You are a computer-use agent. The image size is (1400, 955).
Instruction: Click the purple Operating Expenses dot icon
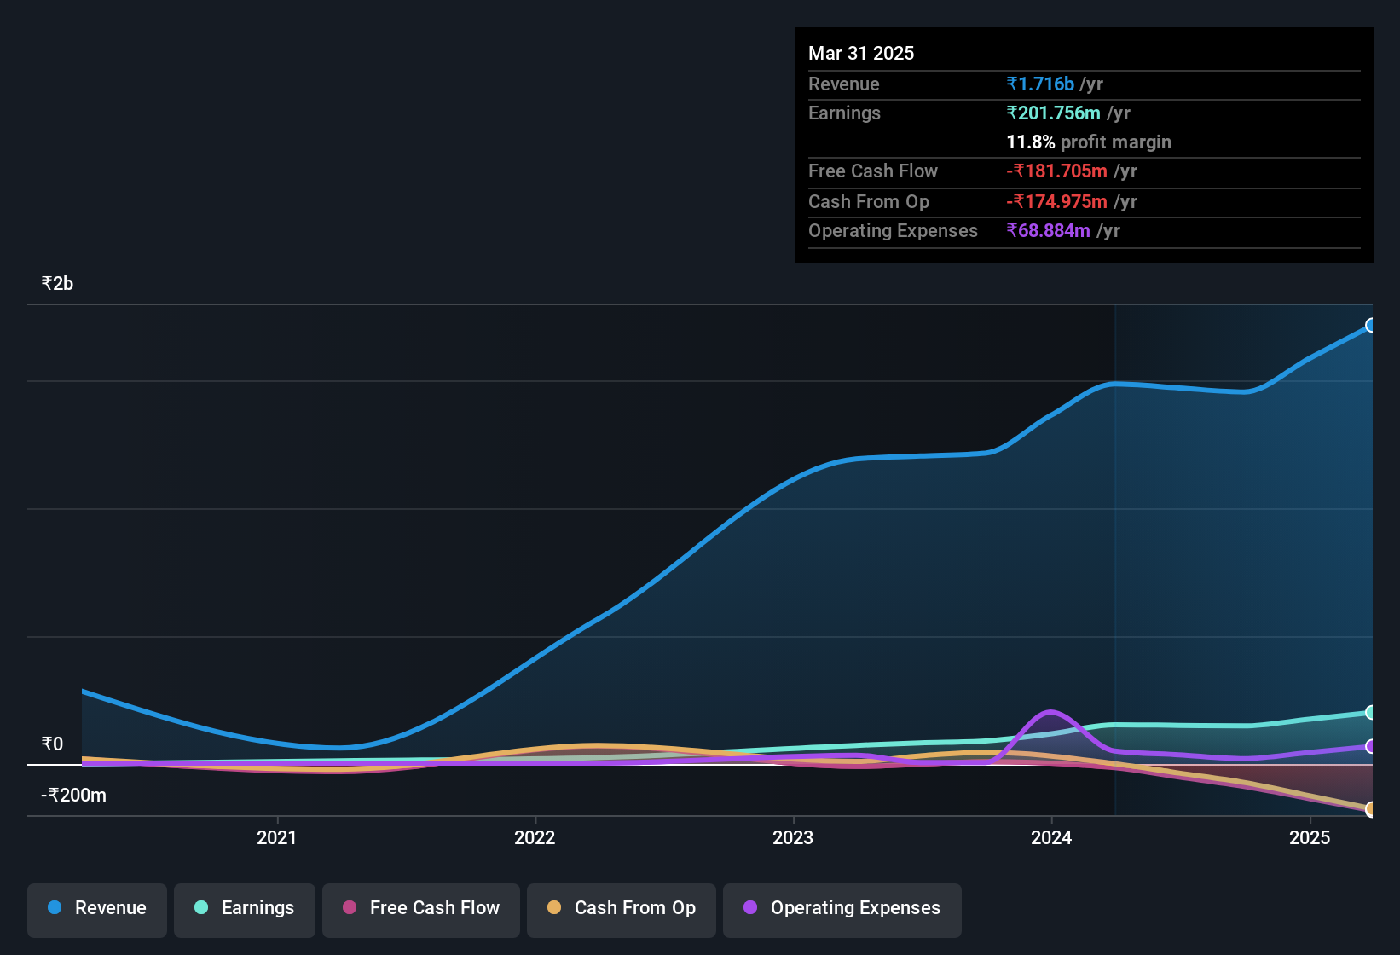coord(749,908)
